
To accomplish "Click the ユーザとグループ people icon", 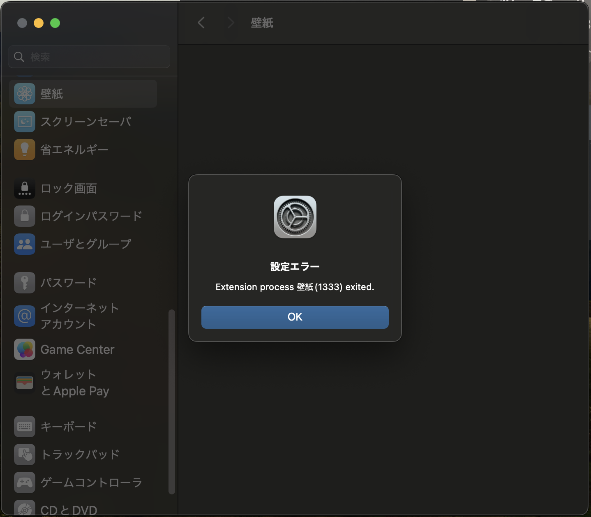I will click(x=25, y=244).
